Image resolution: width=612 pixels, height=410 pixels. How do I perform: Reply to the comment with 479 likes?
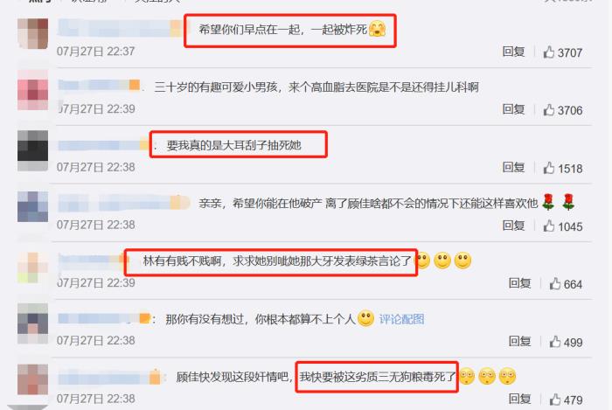(519, 399)
